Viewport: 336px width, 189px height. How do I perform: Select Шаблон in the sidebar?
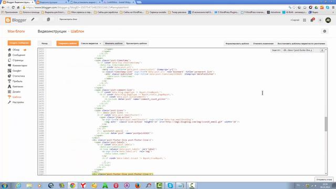[x=17, y=97]
